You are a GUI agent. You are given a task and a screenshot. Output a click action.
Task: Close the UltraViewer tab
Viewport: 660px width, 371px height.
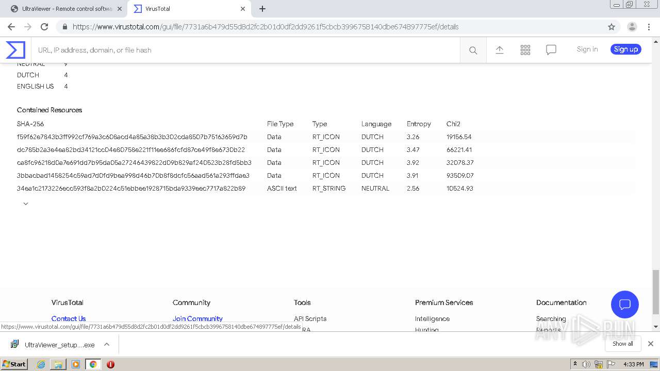coord(120,9)
